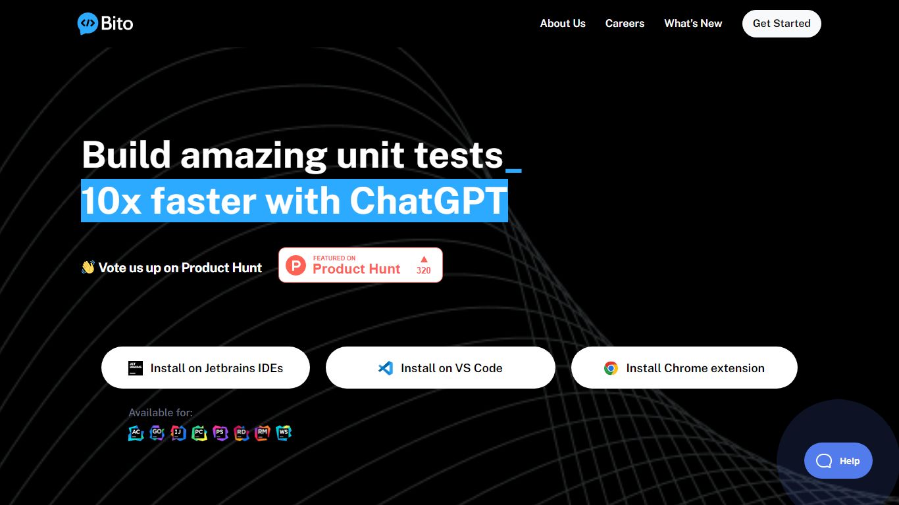Click the Product Hunt P icon
The image size is (899, 505).
pos(295,265)
